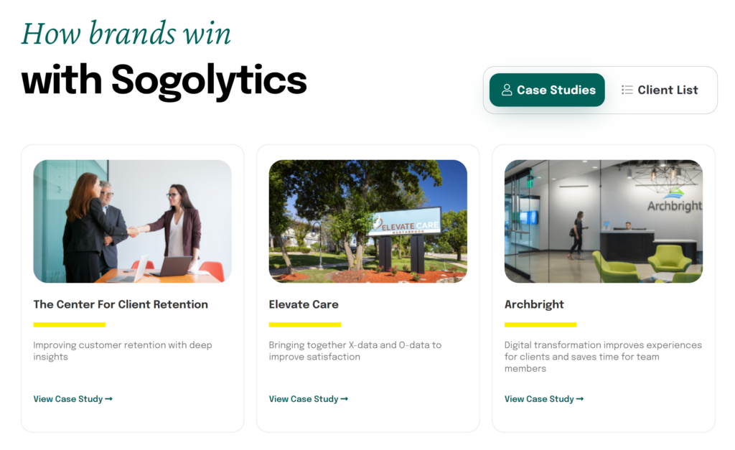Click the arrow icon on Elevate Care's View Case Study
735x450 pixels.
[345, 399]
